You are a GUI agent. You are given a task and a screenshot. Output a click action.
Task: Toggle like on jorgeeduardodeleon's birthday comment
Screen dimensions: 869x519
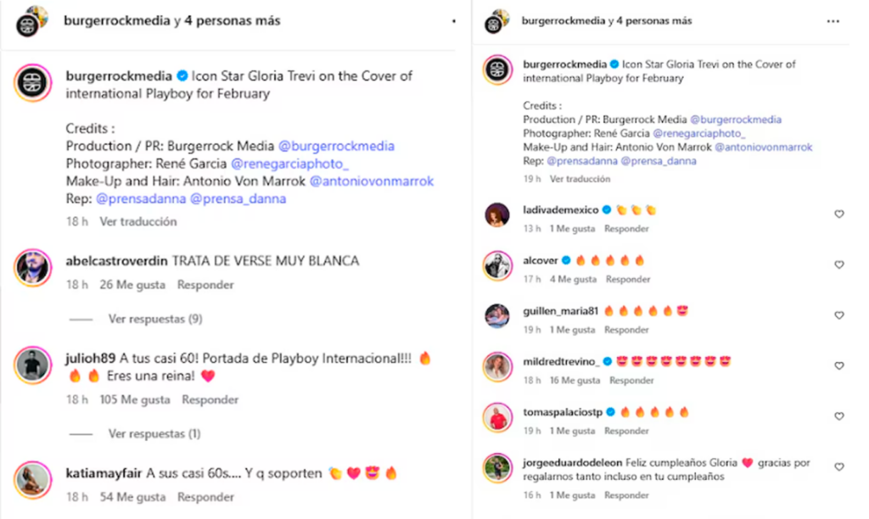click(839, 467)
